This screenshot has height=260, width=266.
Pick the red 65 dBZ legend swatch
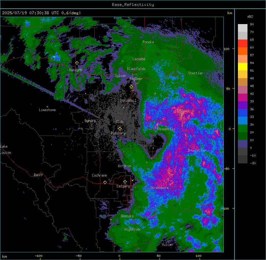click(243, 43)
